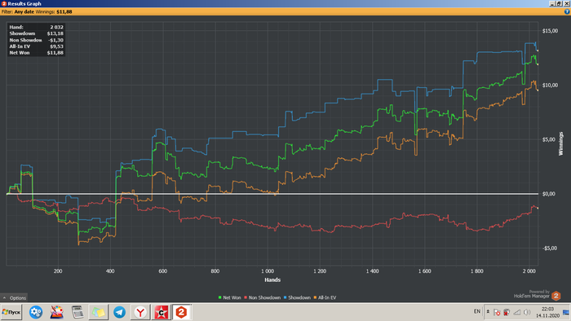Show hidden tray icons arrow
Screen dimensions: 571x321
click(x=488, y=312)
